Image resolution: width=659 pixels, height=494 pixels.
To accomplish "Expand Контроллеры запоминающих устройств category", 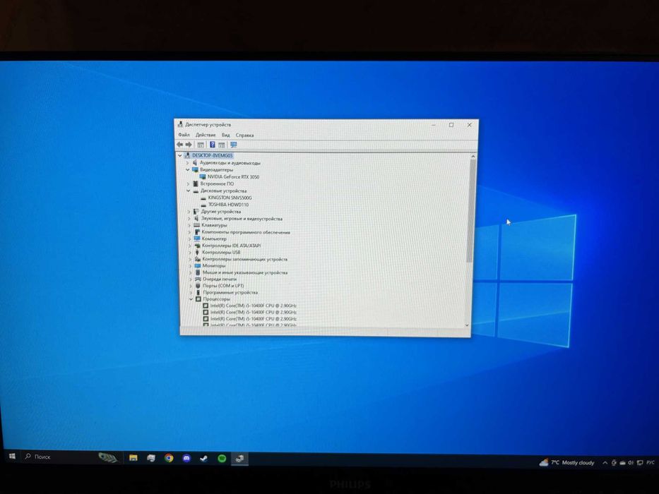I will [x=190, y=259].
